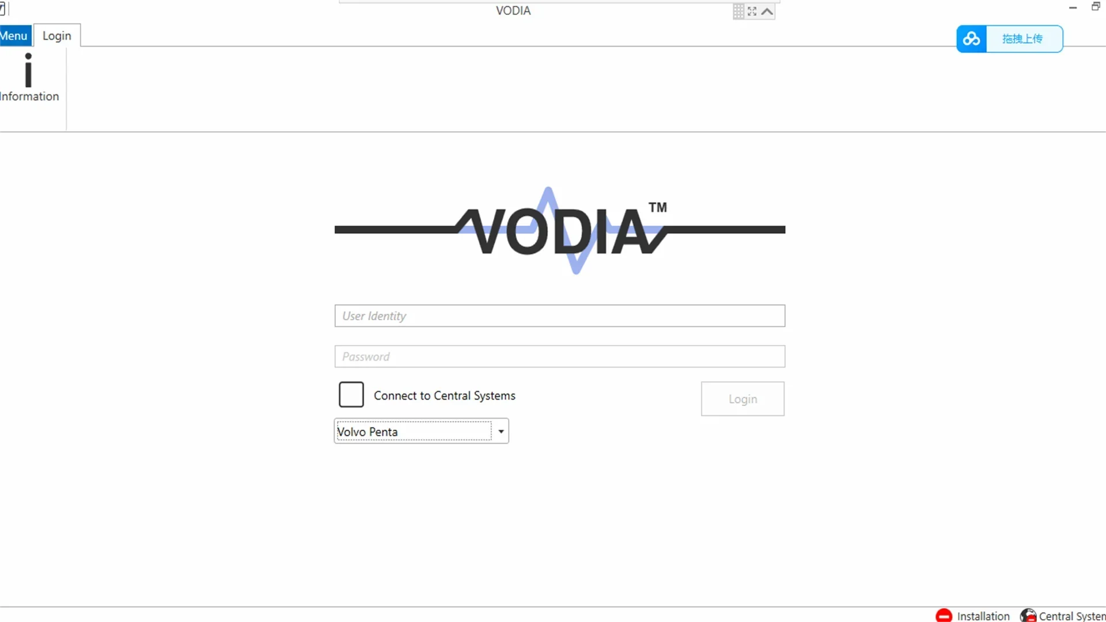Image resolution: width=1106 pixels, height=622 pixels.
Task: Click the Login button to authenticate
Action: coord(743,399)
